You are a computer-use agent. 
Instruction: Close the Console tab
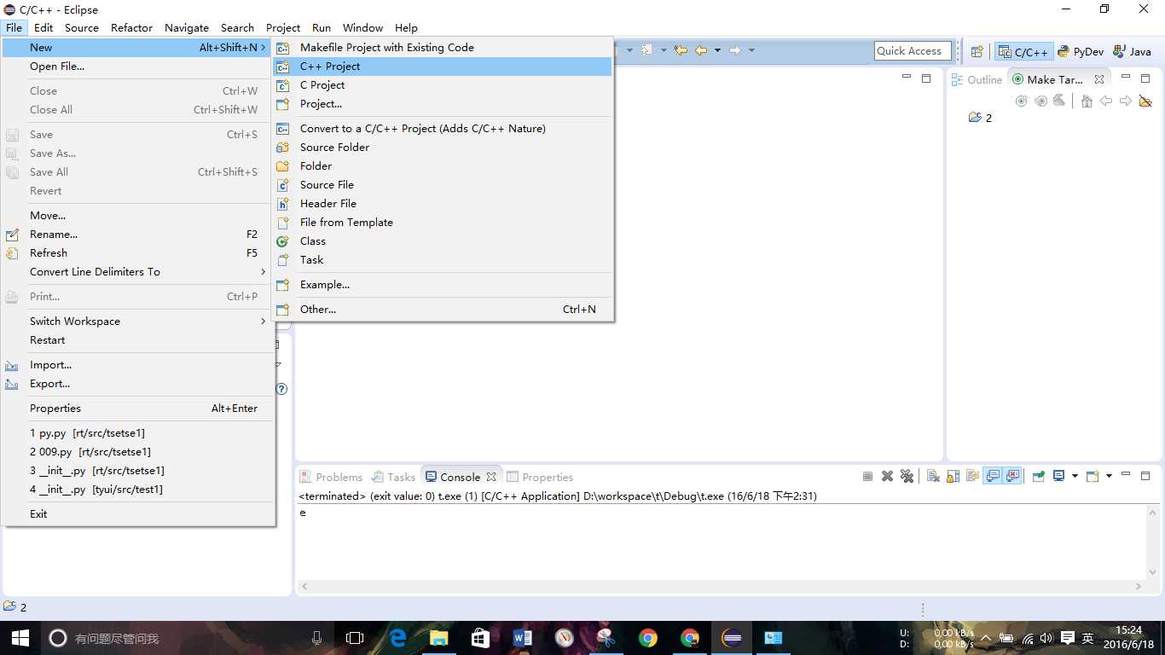tap(491, 478)
